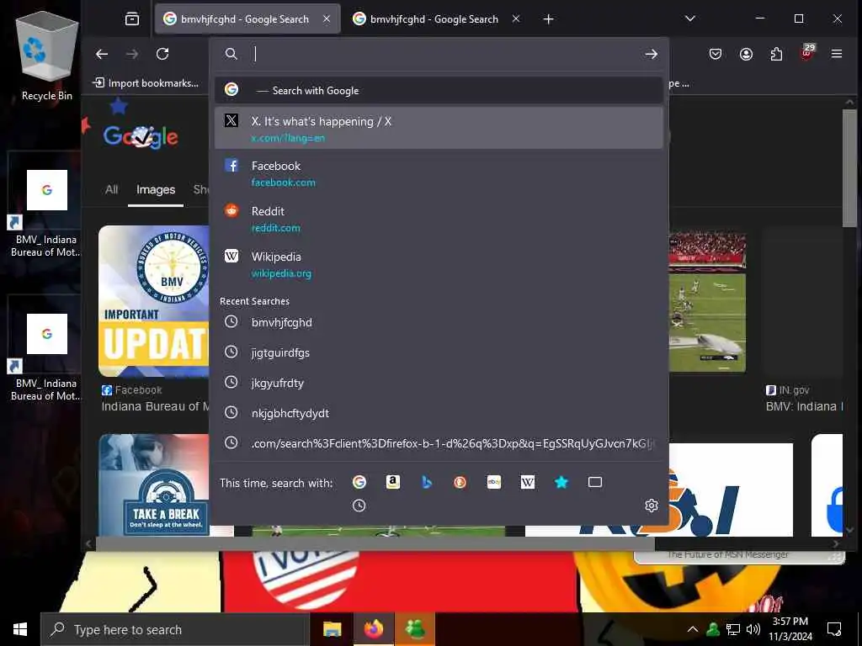Viewport: 862px width, 646px height.
Task: Select recent search bmvhjfcghd
Action: 439,322
